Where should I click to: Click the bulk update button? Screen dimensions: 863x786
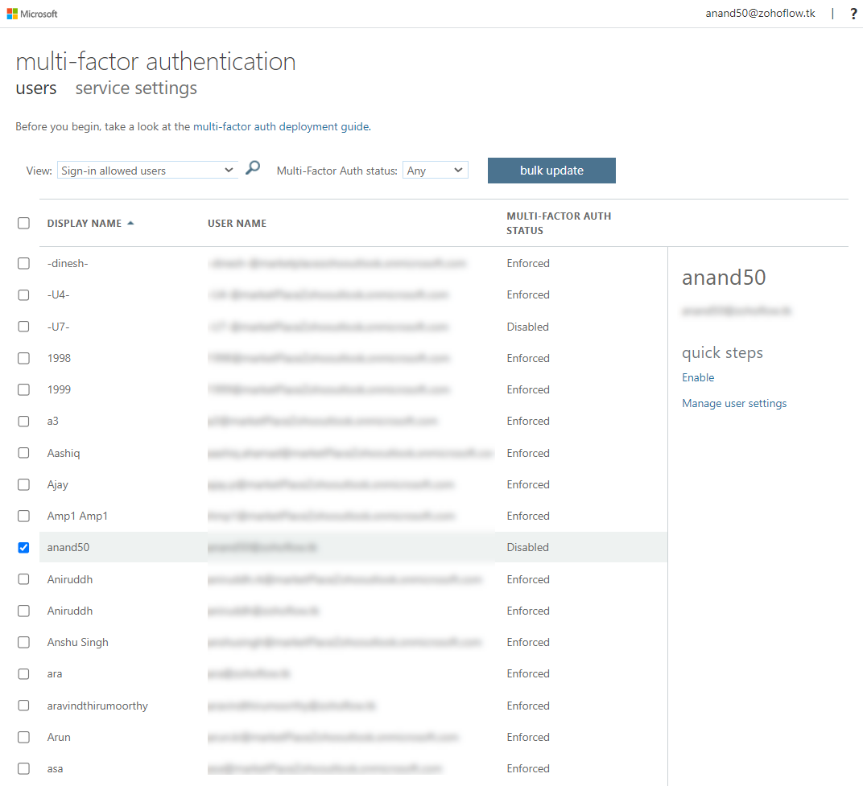tap(551, 171)
